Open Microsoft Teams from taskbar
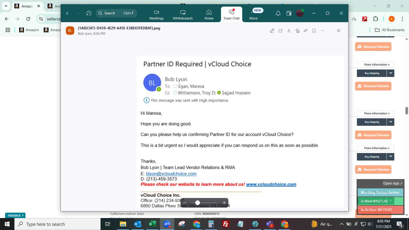The image size is (409, 230). tap(270, 224)
